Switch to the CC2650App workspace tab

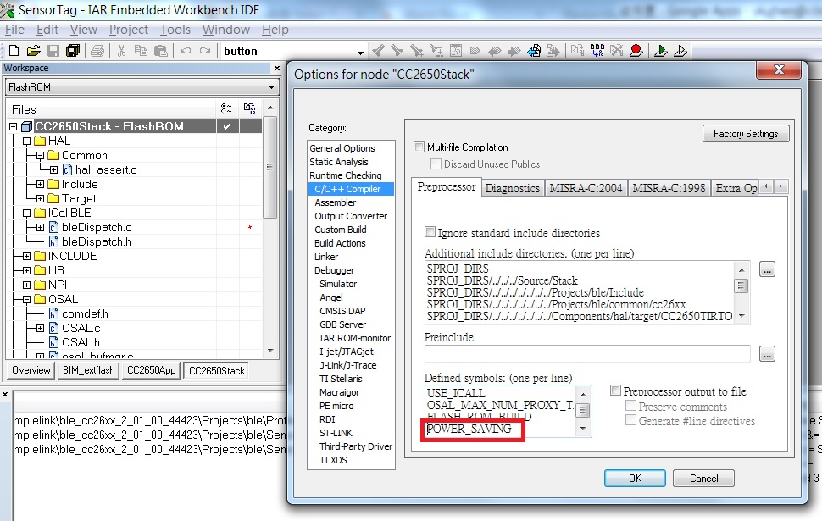point(151,370)
